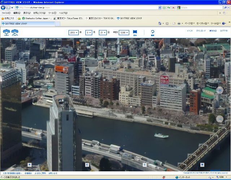The width and height of the screenshot is (231, 180).
Task: Open the year dropdown showing 2013
Action: pyautogui.click(x=74, y=32)
